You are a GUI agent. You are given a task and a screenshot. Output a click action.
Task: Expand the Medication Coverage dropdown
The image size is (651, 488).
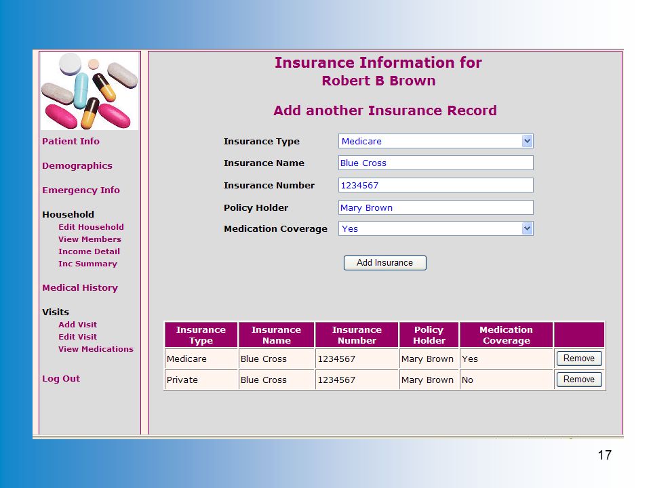click(527, 228)
